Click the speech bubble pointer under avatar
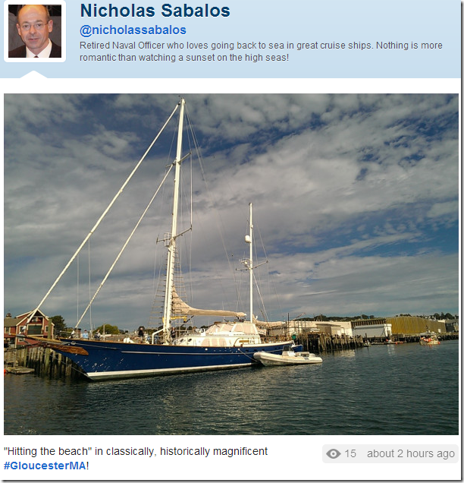This screenshot has width=464, height=483. tap(33, 74)
